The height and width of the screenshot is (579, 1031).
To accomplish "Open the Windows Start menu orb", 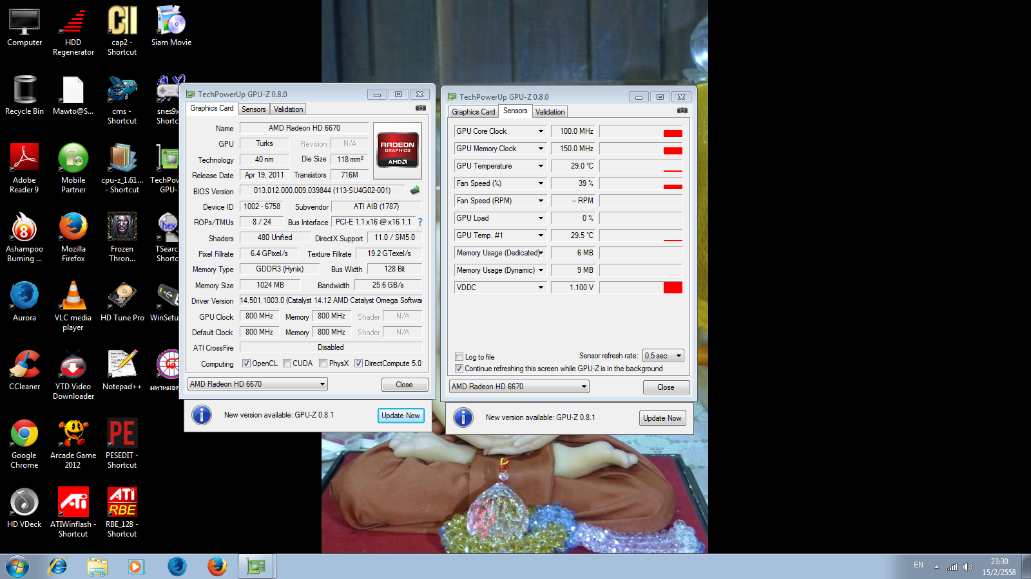I will pyautogui.click(x=17, y=566).
